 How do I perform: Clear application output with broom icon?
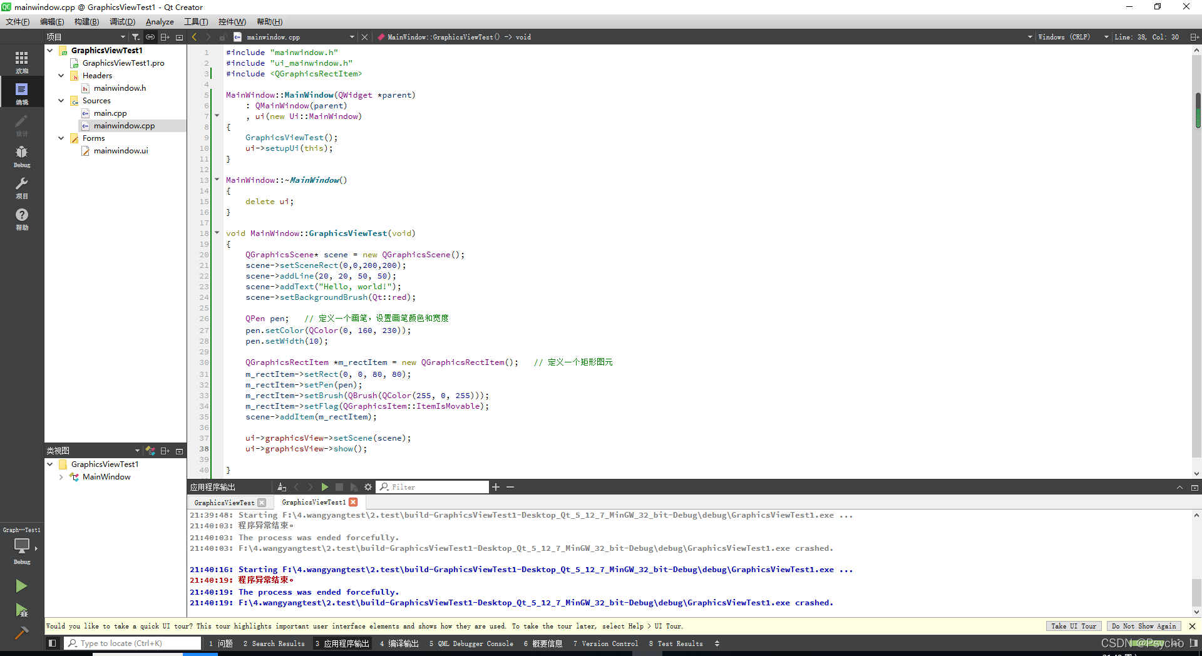pos(282,487)
